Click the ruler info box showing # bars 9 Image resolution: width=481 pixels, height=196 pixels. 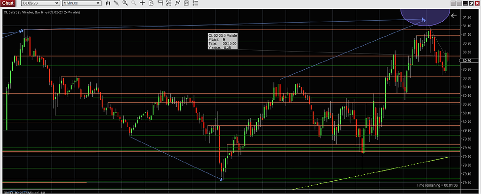(223, 41)
